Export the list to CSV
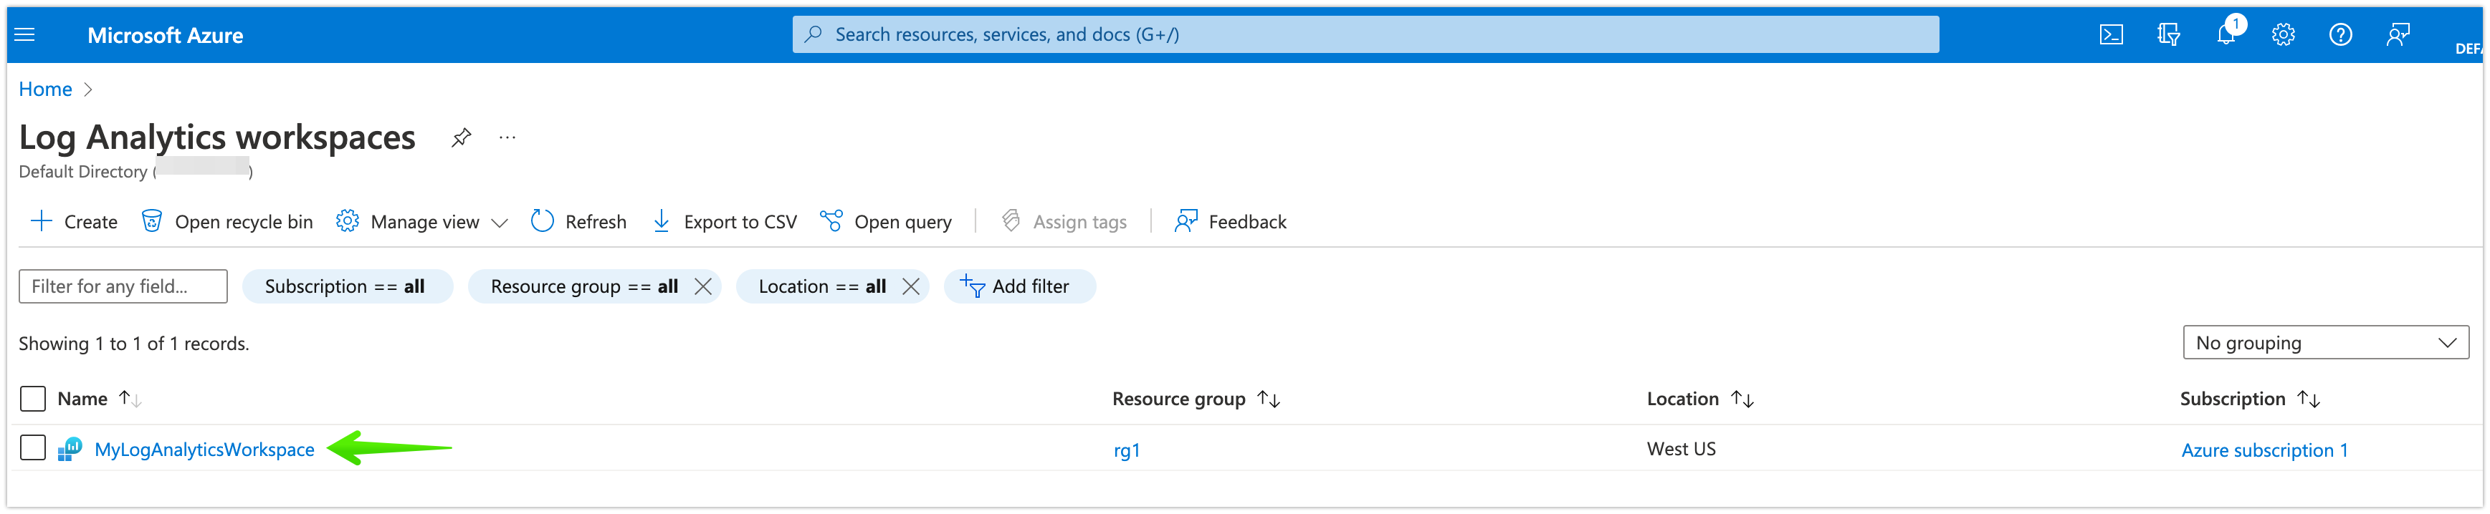 click(724, 221)
